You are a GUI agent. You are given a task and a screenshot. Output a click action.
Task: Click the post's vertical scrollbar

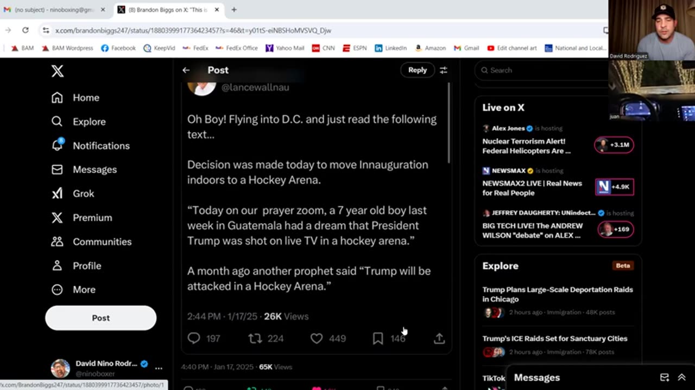pos(450,123)
